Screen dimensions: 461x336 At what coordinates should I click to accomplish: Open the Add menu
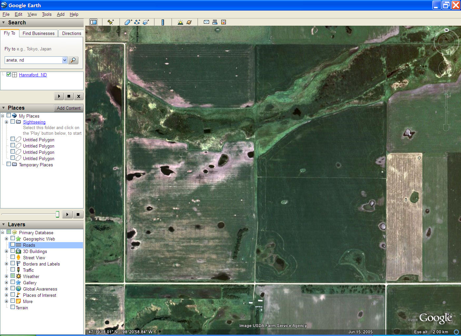click(61, 14)
